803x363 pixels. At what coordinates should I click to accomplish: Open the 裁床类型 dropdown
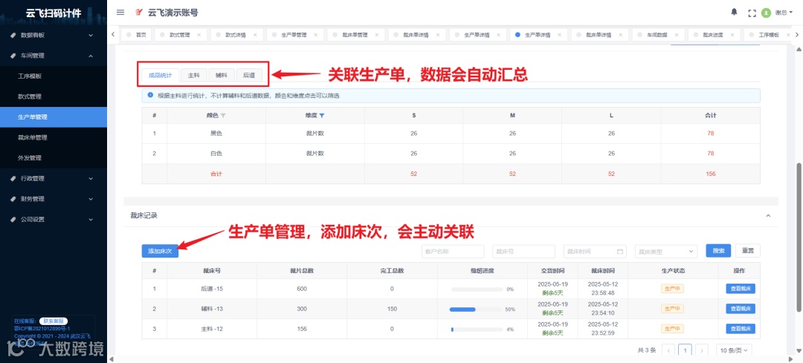click(666, 251)
